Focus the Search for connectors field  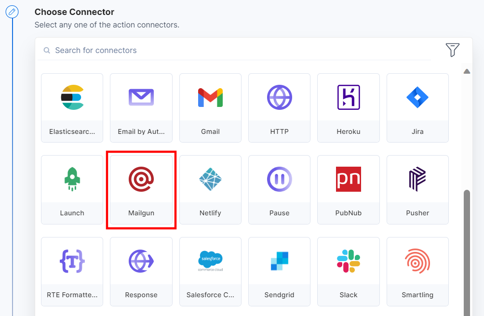(x=234, y=50)
